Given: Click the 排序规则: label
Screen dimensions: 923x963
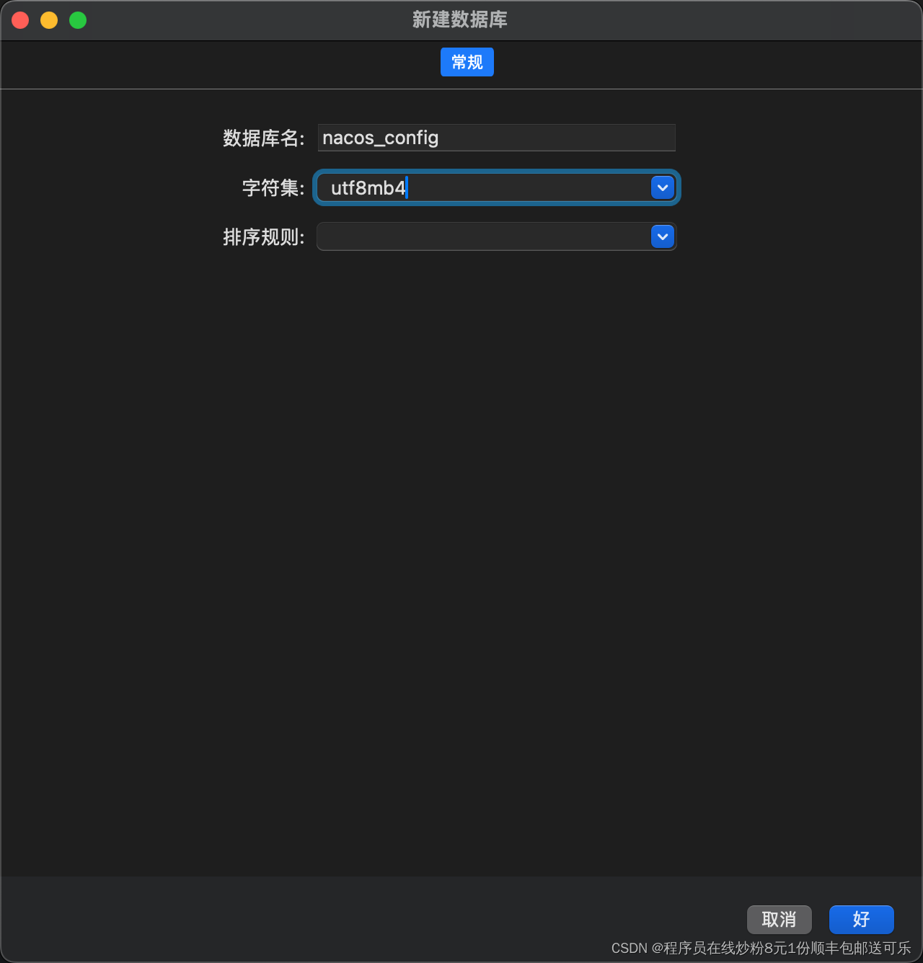Looking at the screenshot, I should pos(264,237).
